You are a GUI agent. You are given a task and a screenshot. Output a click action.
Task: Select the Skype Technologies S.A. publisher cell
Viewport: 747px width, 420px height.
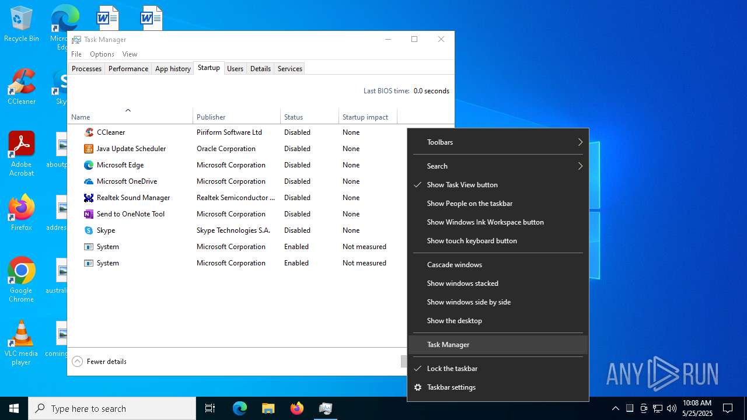coord(233,230)
